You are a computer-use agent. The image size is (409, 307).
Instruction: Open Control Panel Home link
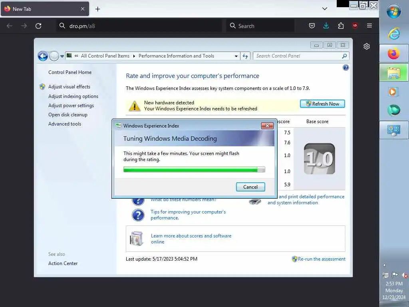pos(70,72)
